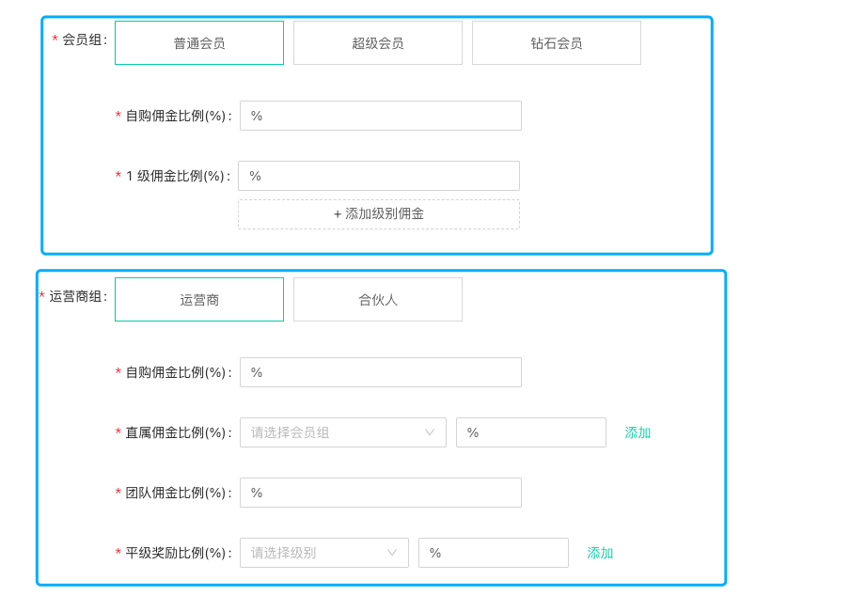Viewport: 850px width, 596px height.
Task: Focus the 团队佣金比例 input field
Action: [381, 493]
